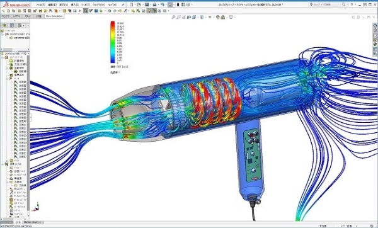Expand the help question mark dropdown
Viewport: 378px width, 228px height.
[356, 4]
